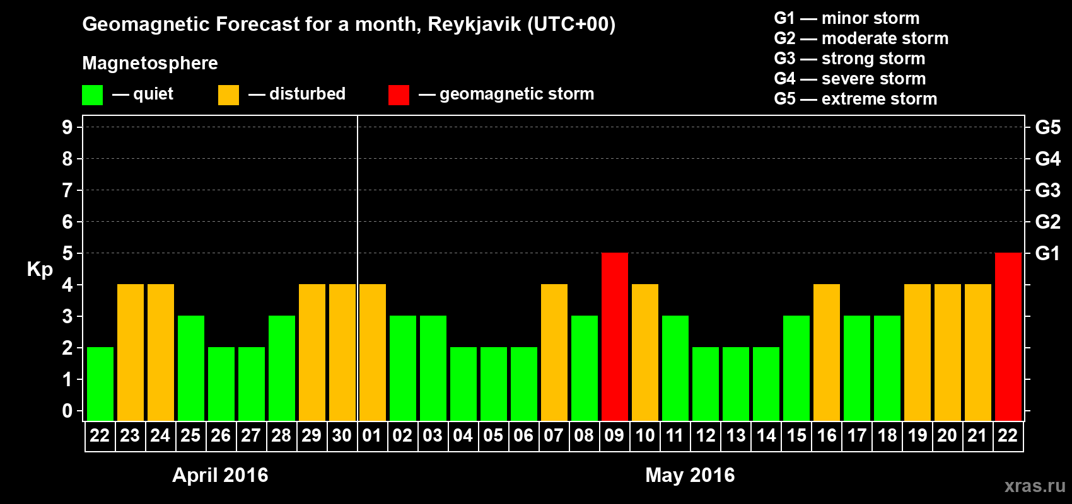Click the Kp axis value 3
Screen dimensions: 1072x504
(x=67, y=316)
